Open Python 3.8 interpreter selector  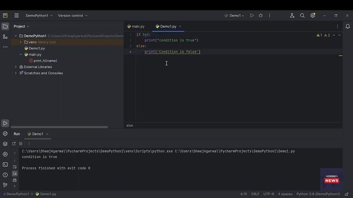pos(318,194)
